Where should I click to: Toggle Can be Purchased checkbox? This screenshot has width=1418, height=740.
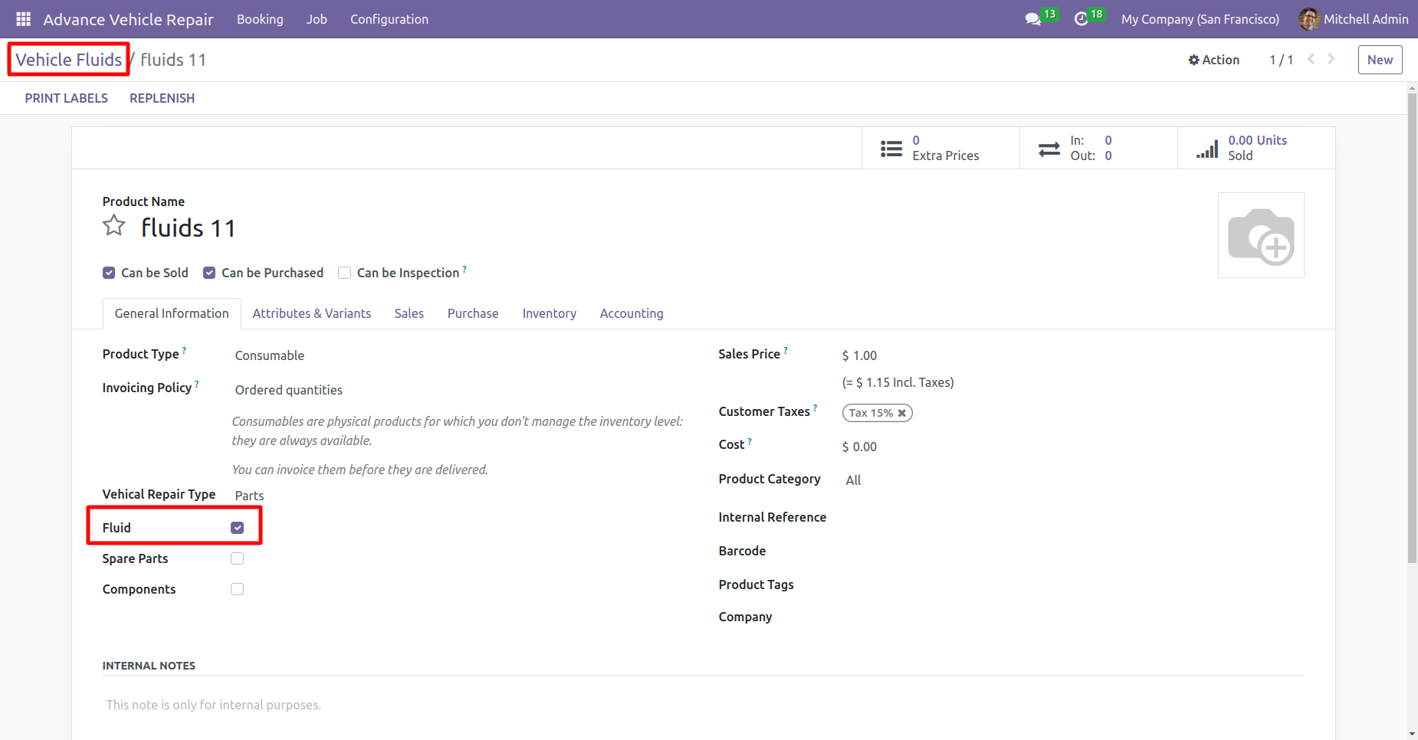pos(209,273)
